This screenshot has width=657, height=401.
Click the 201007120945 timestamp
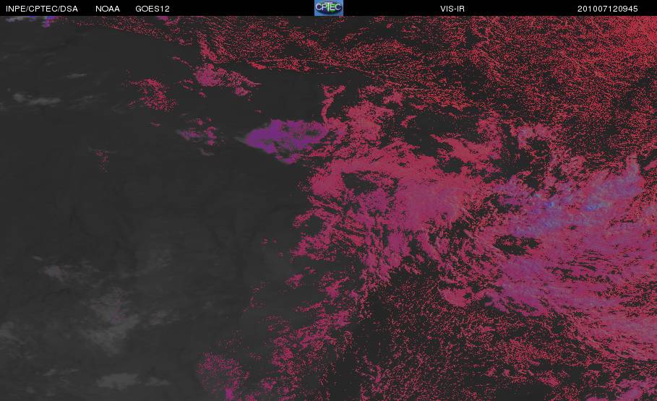(608, 9)
